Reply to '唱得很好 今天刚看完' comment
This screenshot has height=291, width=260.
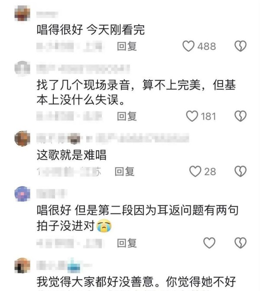(127, 46)
